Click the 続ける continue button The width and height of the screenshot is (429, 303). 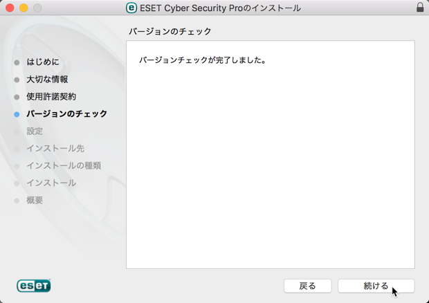[376, 286]
